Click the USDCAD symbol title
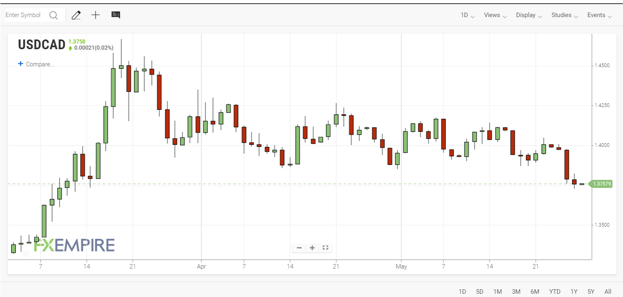 42,45
